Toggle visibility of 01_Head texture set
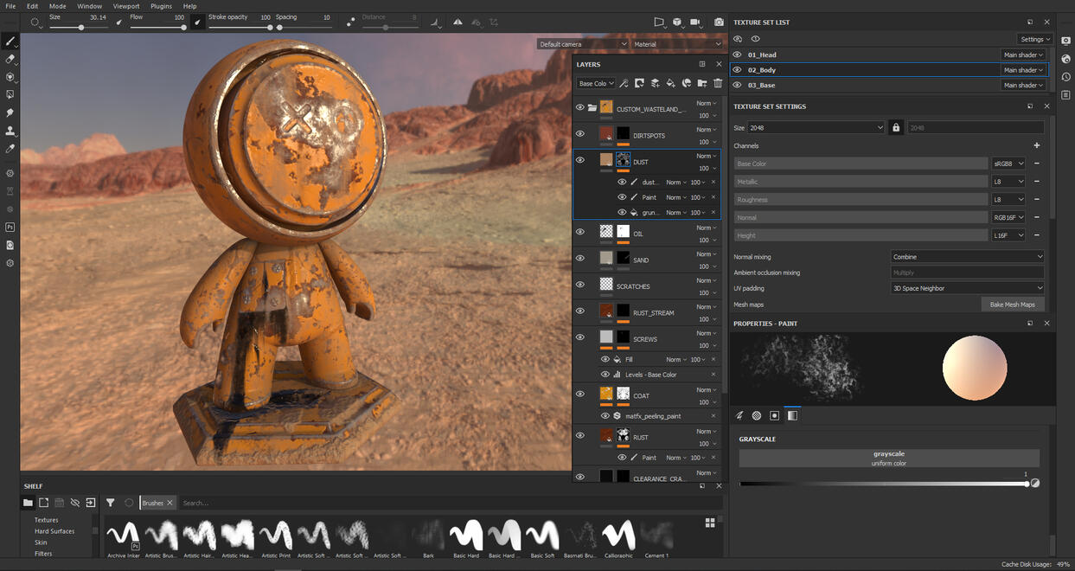 click(738, 55)
